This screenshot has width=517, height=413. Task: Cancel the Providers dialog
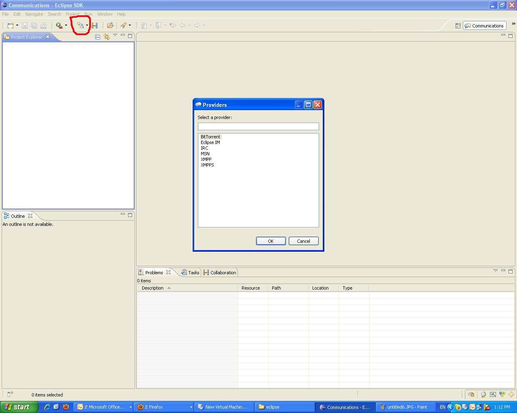(x=304, y=241)
